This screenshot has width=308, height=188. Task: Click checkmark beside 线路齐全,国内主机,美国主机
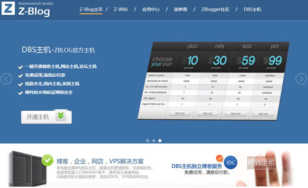[x=20, y=84]
